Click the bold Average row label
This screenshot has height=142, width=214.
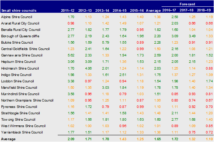8,139
